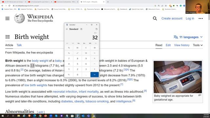Image resolution: width=210 pixels, height=118 pixels.
Task: Click Calculator CE button
Action: [77, 48]
